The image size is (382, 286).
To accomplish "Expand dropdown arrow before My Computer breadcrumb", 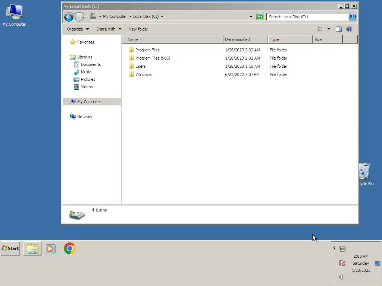I will click(x=100, y=16).
